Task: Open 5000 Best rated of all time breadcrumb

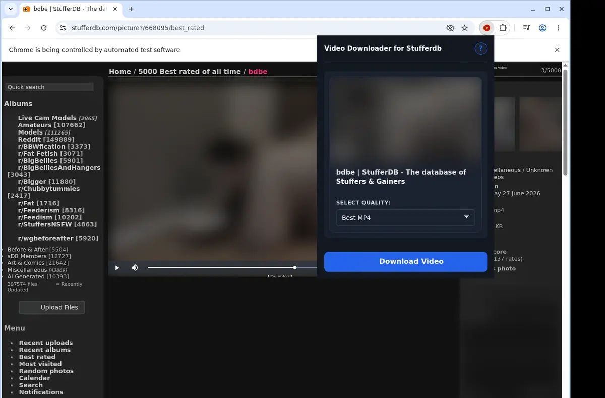Action: point(190,72)
